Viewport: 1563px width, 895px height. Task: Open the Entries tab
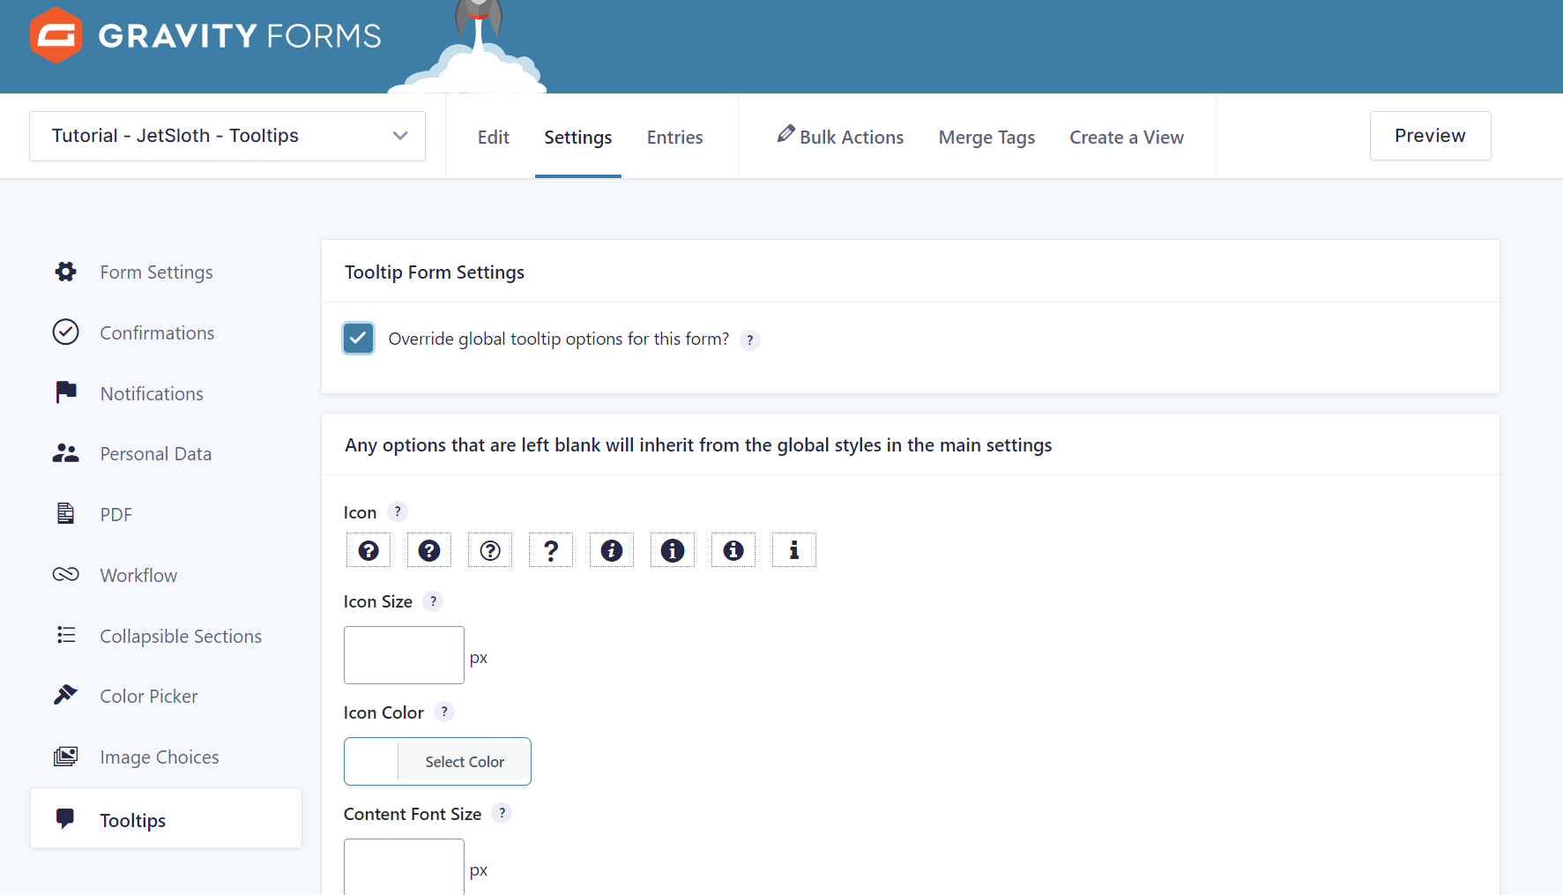pos(674,137)
